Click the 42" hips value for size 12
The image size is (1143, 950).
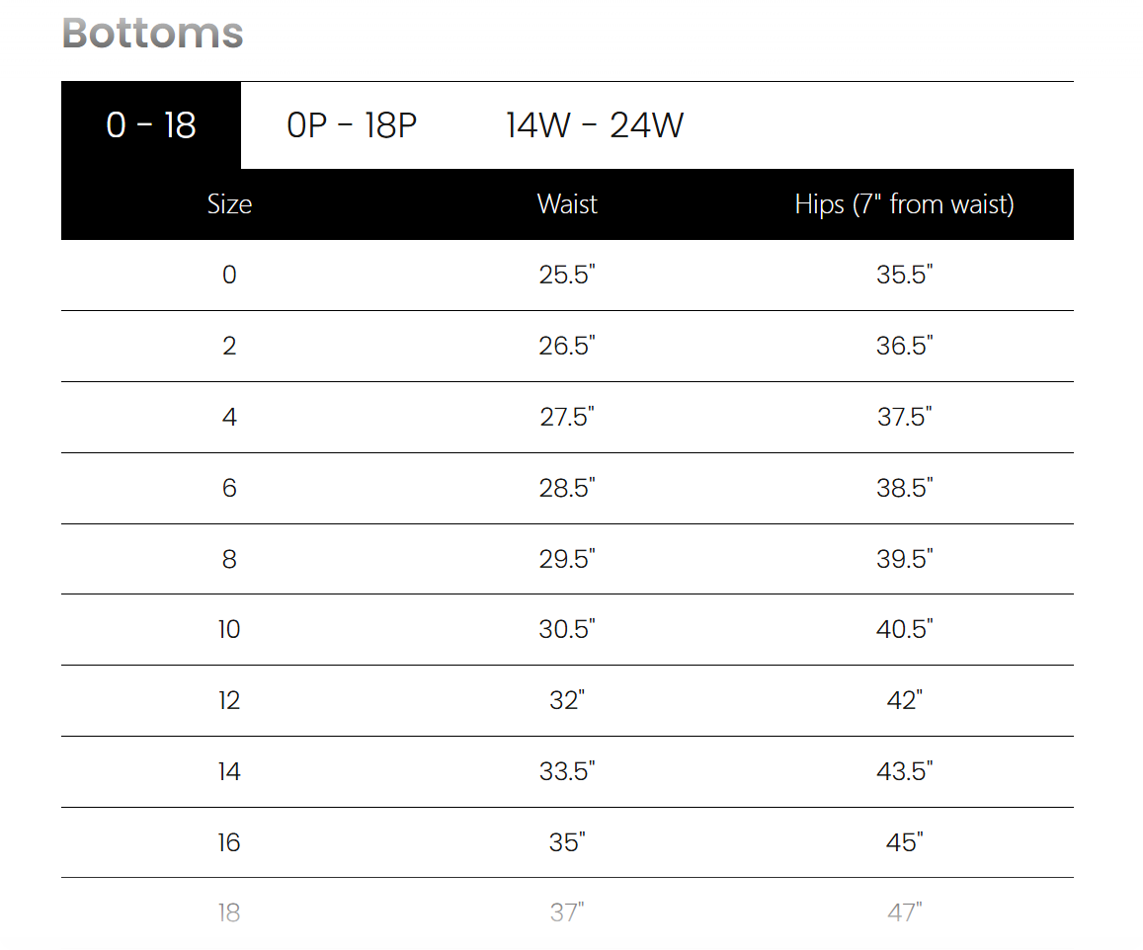[x=905, y=700]
